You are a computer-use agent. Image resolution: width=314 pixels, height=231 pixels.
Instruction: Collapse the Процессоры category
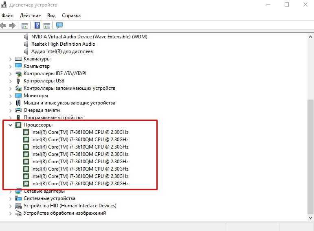[x=11, y=125]
